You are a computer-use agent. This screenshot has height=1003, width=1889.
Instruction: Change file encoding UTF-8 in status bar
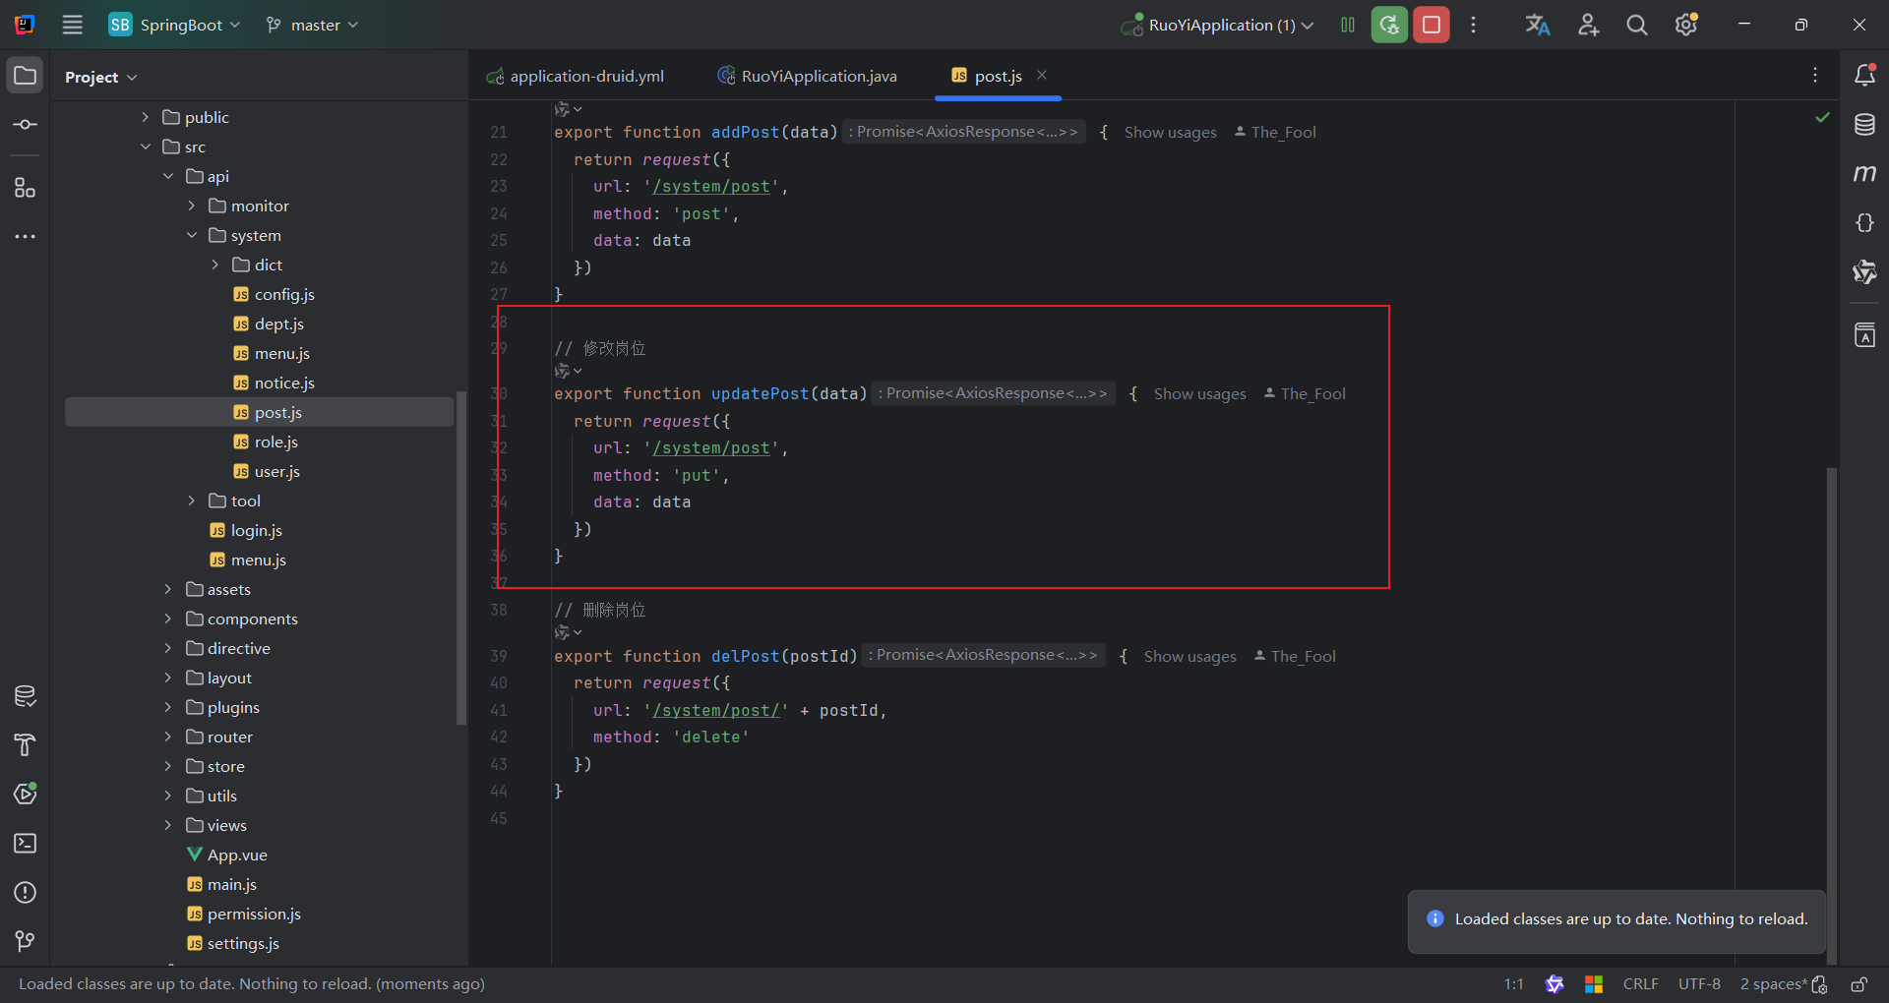tap(1699, 984)
